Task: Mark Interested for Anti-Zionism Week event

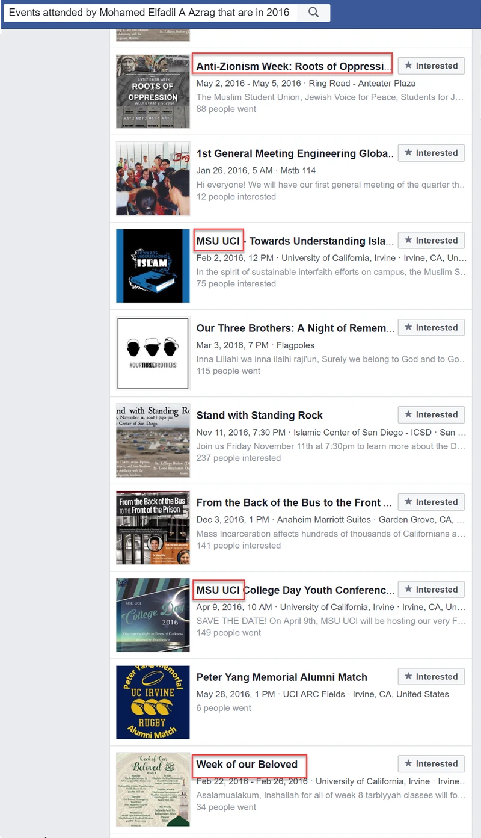Action: pyautogui.click(x=431, y=66)
